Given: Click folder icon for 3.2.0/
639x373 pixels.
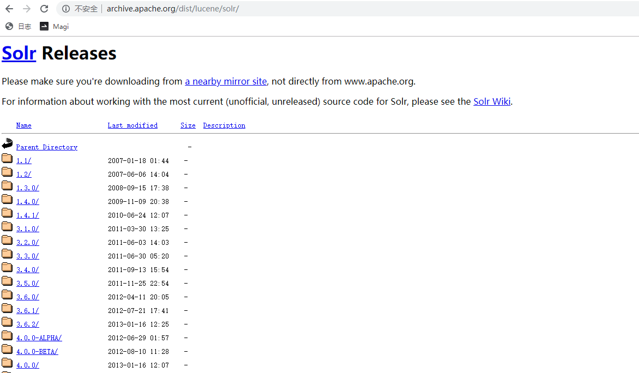Looking at the screenshot, I should (x=7, y=240).
